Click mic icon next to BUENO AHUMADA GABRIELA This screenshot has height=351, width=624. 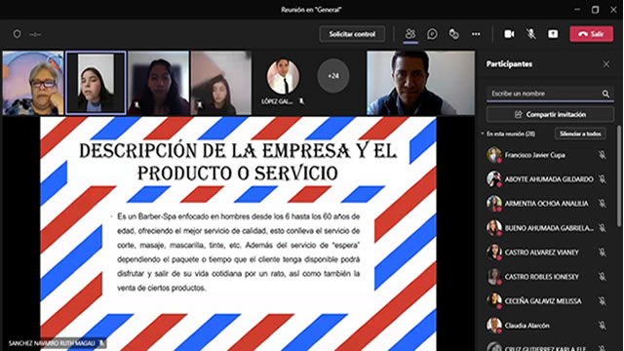pyautogui.click(x=603, y=227)
